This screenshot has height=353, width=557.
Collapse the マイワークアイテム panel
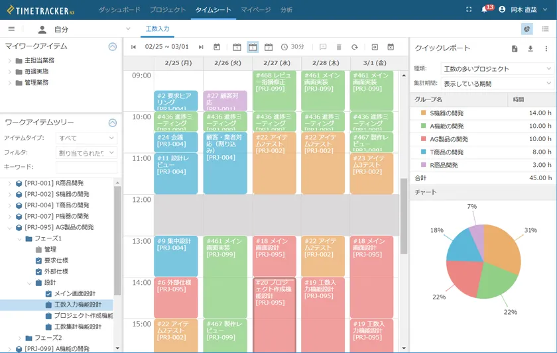pos(112,46)
